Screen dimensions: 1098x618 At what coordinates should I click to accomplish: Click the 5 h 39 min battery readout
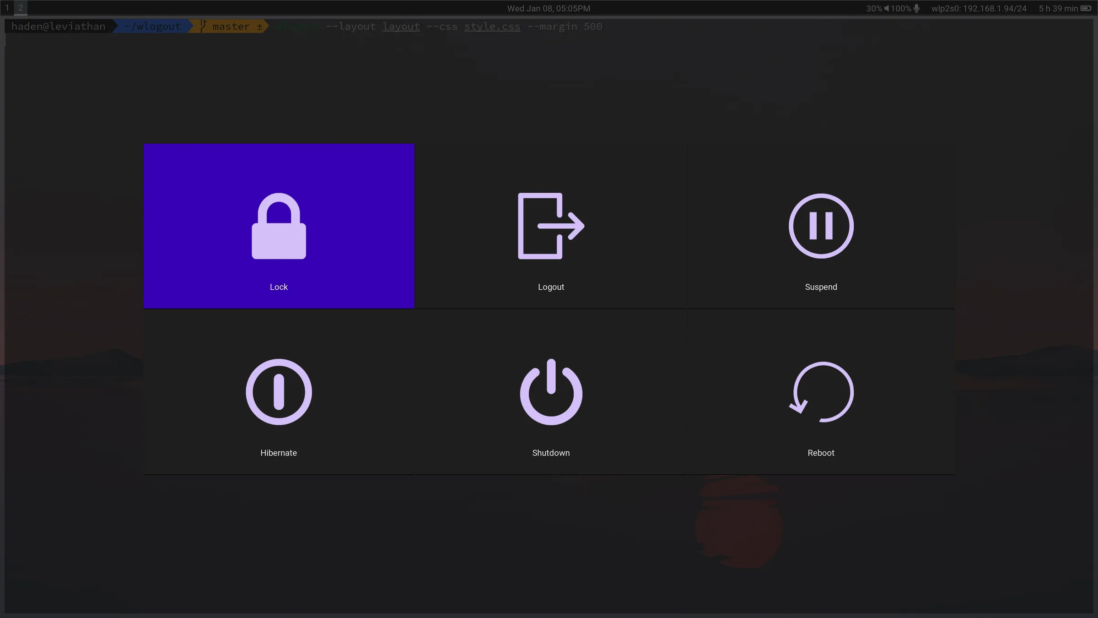(x=1058, y=8)
